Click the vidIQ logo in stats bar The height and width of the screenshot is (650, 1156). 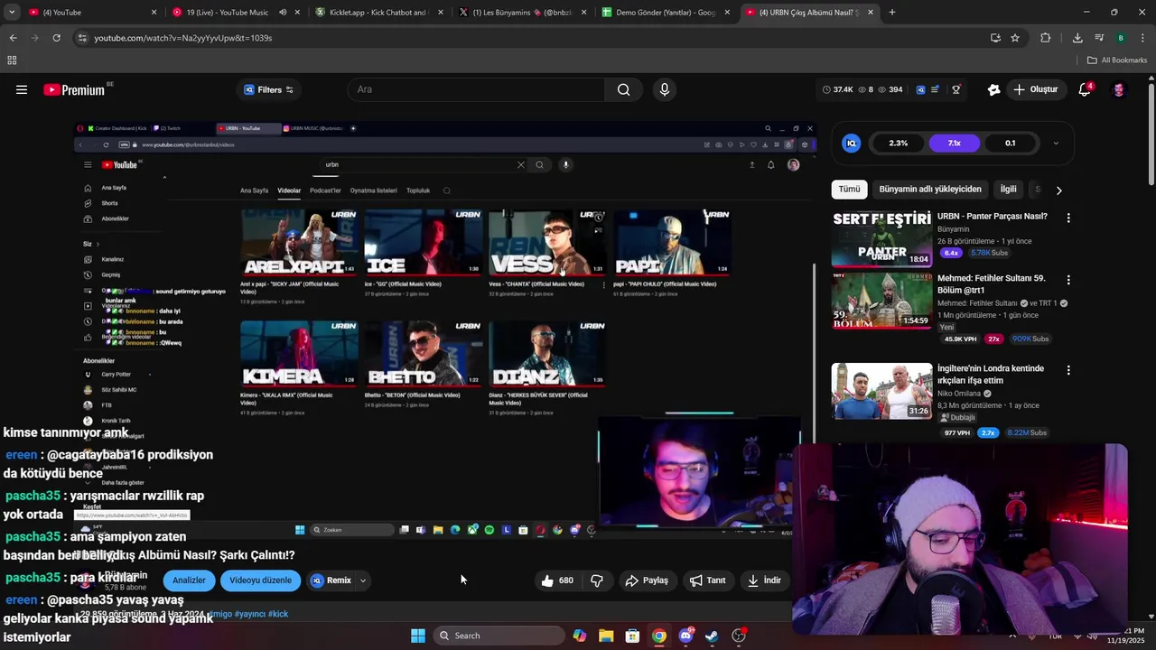click(920, 89)
